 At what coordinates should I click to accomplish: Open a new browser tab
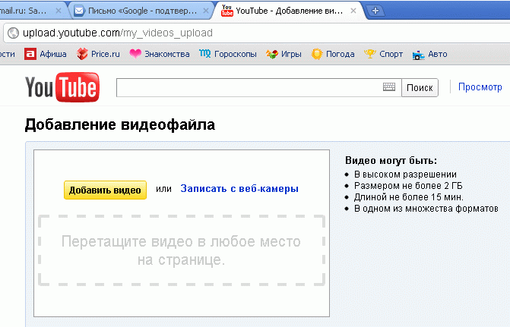click(x=375, y=11)
